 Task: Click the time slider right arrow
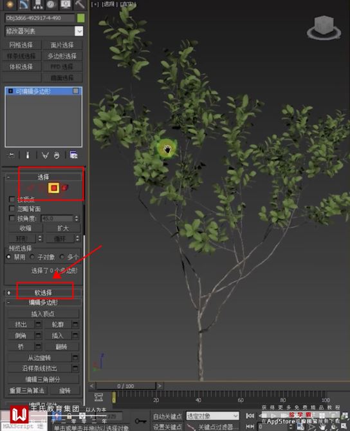pos(159,386)
